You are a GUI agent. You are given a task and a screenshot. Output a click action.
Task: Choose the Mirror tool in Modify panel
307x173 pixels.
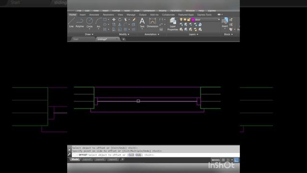pyautogui.click(x=120, y=25)
